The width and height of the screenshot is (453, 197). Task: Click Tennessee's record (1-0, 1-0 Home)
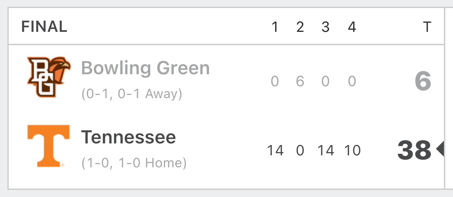(134, 163)
